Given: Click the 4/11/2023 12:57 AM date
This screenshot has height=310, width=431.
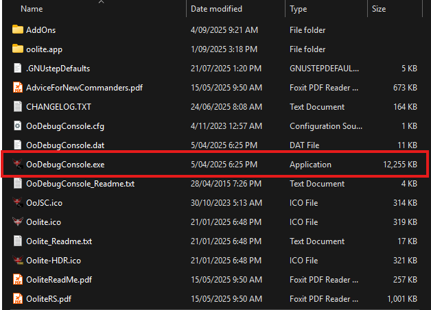Looking at the screenshot, I should click(x=226, y=126).
